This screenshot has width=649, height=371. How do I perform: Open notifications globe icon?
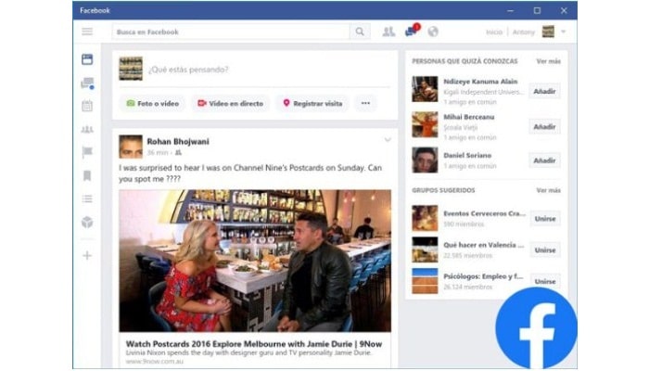tap(433, 32)
